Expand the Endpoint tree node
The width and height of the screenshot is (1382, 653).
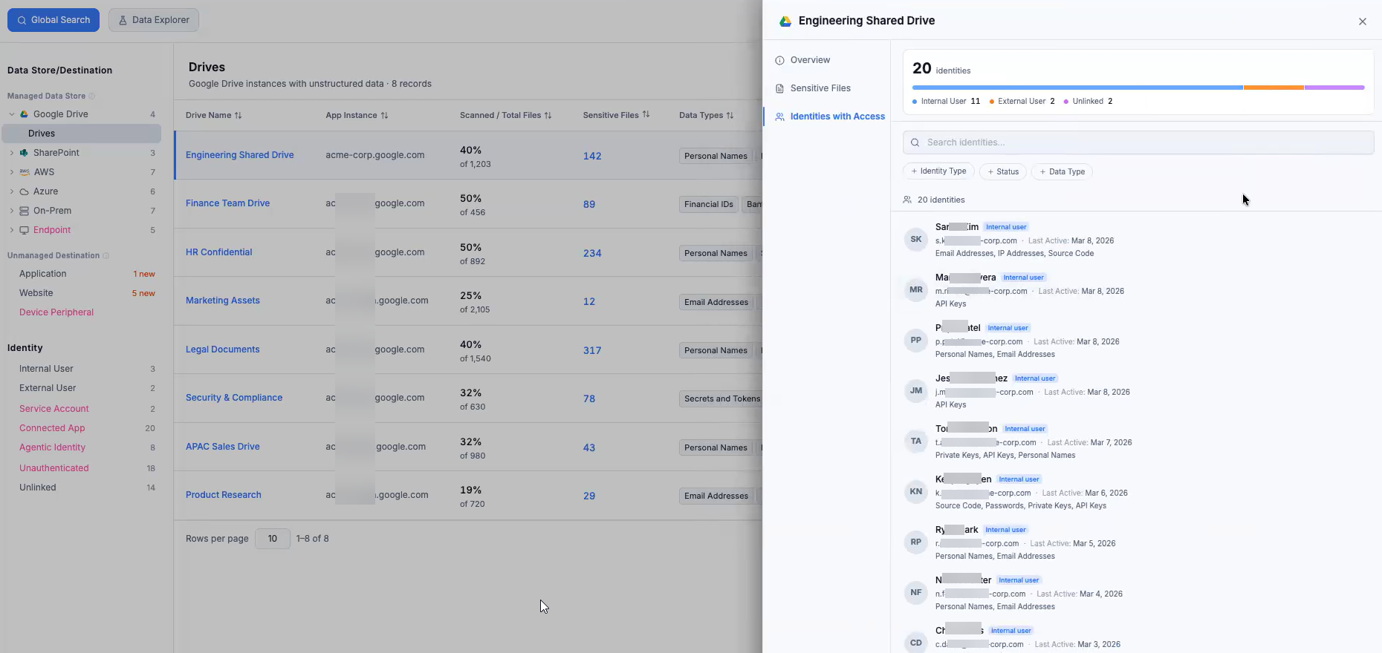tap(12, 230)
